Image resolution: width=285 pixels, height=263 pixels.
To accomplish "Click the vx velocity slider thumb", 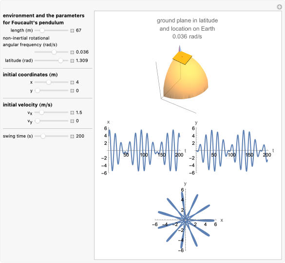I will pyautogui.click(x=41, y=112).
